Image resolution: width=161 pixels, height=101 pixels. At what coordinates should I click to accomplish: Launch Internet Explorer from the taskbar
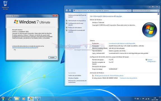[x=10, y=99]
